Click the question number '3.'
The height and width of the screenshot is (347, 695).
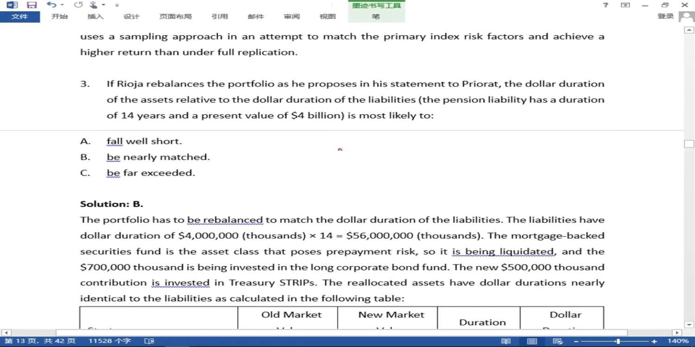[84, 84]
